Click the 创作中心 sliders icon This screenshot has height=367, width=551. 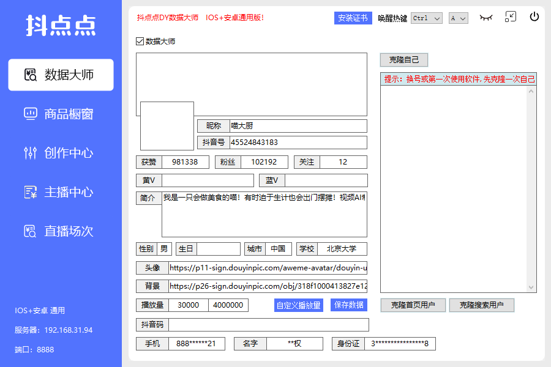click(30, 153)
